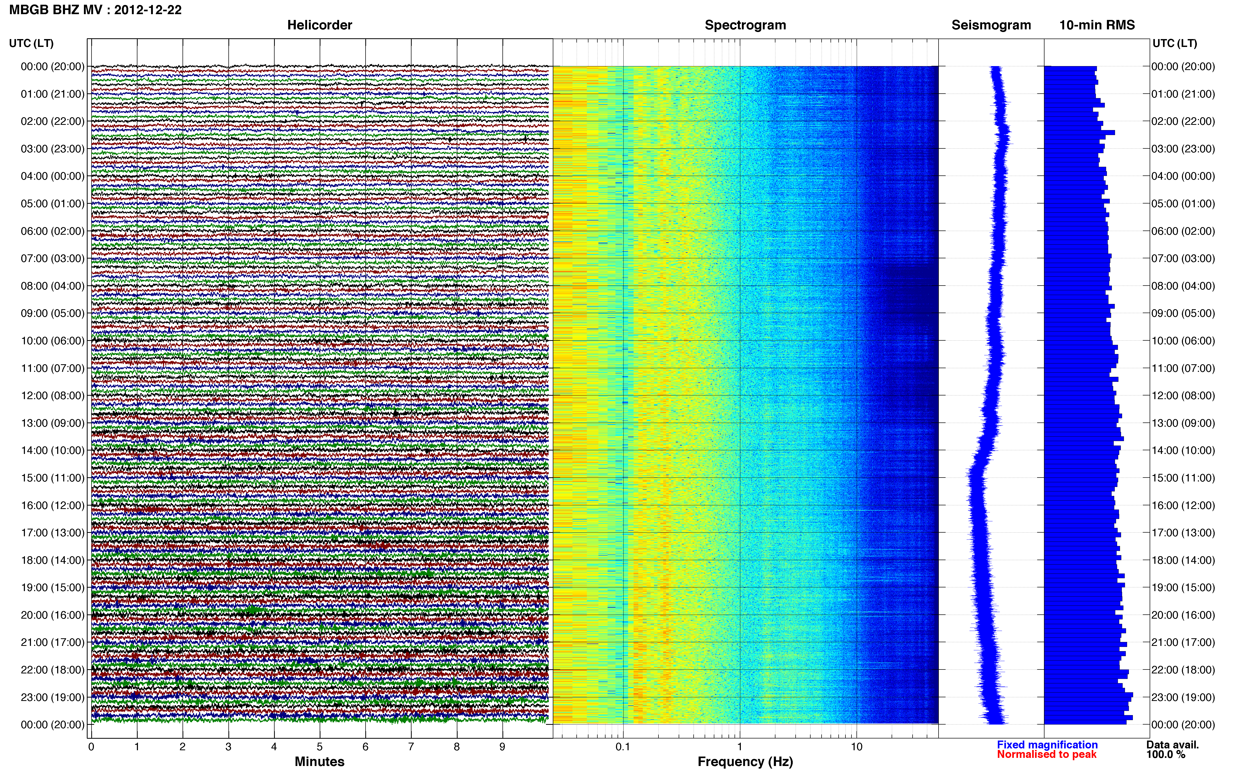Click left time label '03:00 (23:00)'
Image resolution: width=1243 pixels, height=777 pixels.
click(52, 149)
